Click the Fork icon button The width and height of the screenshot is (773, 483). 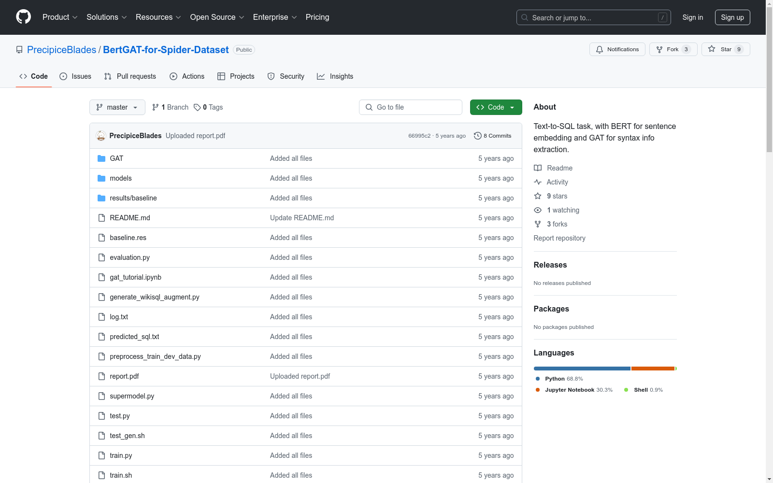coord(673,49)
